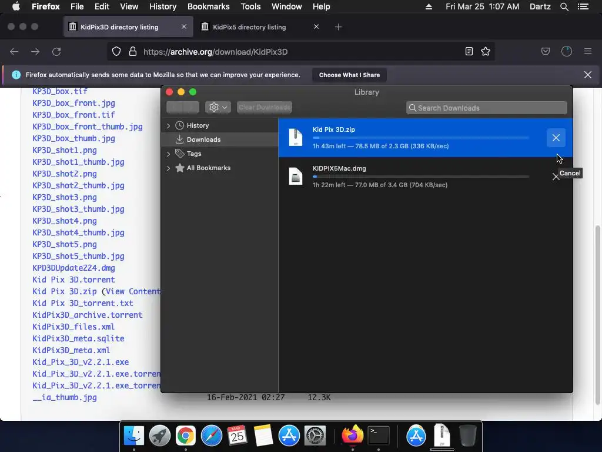Open the Bookmarks menu
This screenshot has height=452, width=602.
click(209, 6)
